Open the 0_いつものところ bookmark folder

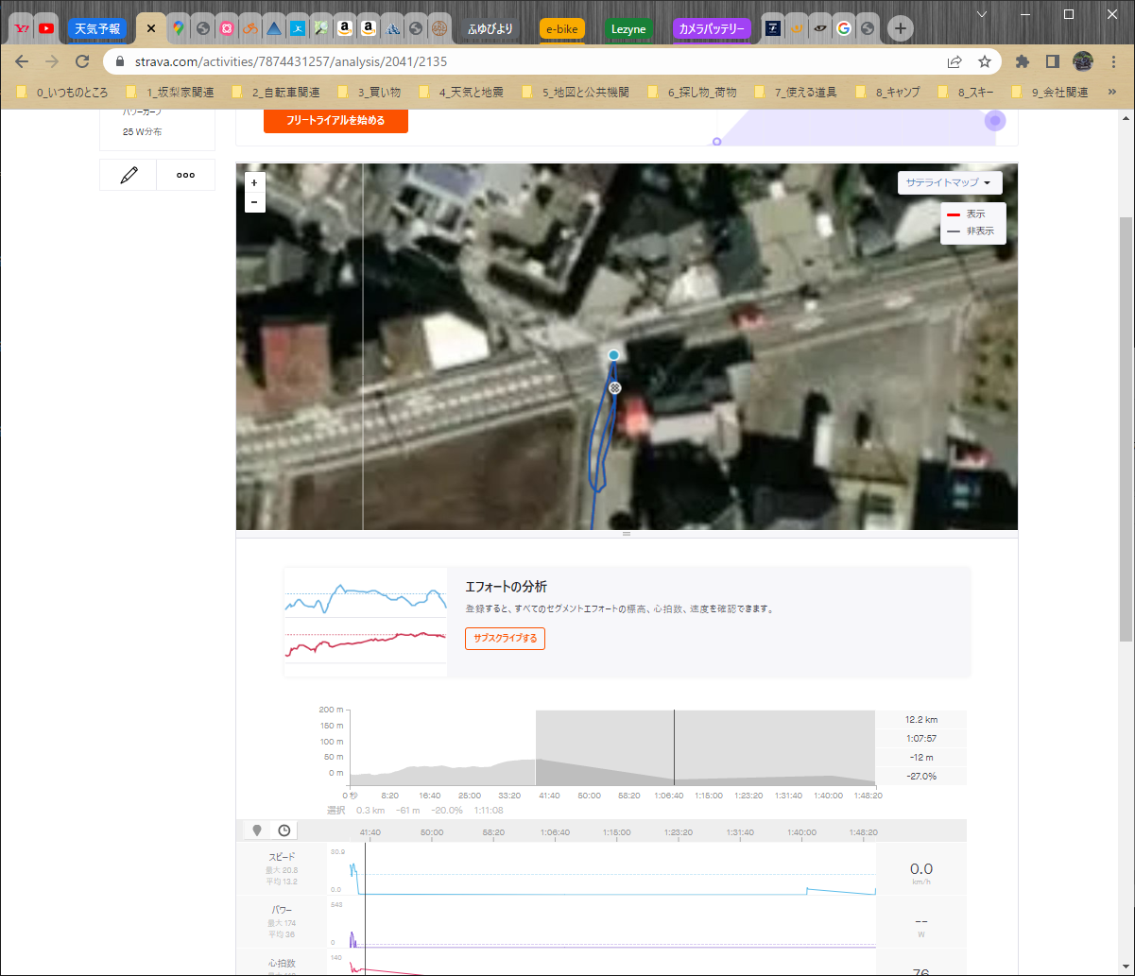point(62,93)
